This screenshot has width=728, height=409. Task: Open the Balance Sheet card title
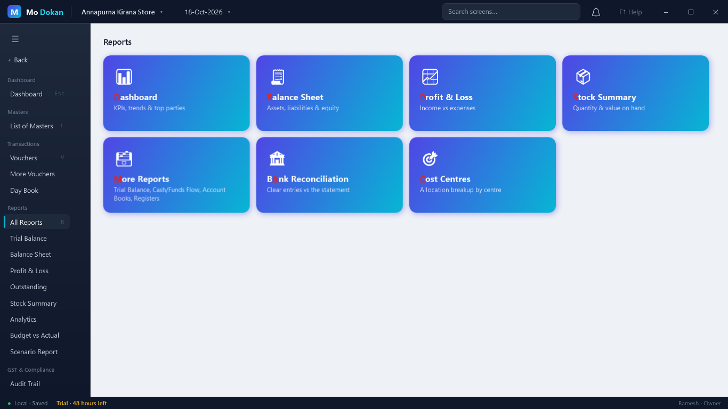pos(295,97)
